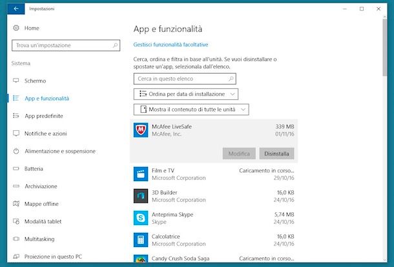Viewport: 394px width, 267px height.
Task: Open Notifiche e azioni settings
Action: tap(45, 133)
